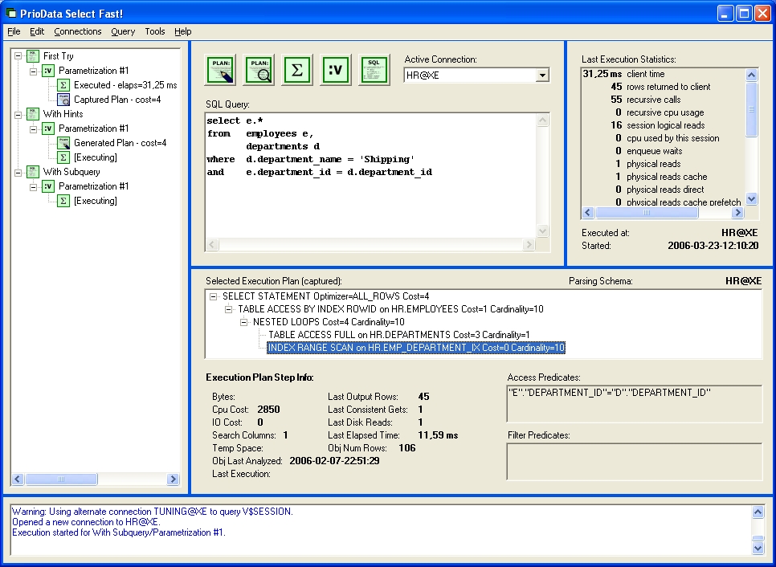Viewport: 776px width, 567px height.
Task: Click statistics list scroll up arrow
Action: click(751, 75)
